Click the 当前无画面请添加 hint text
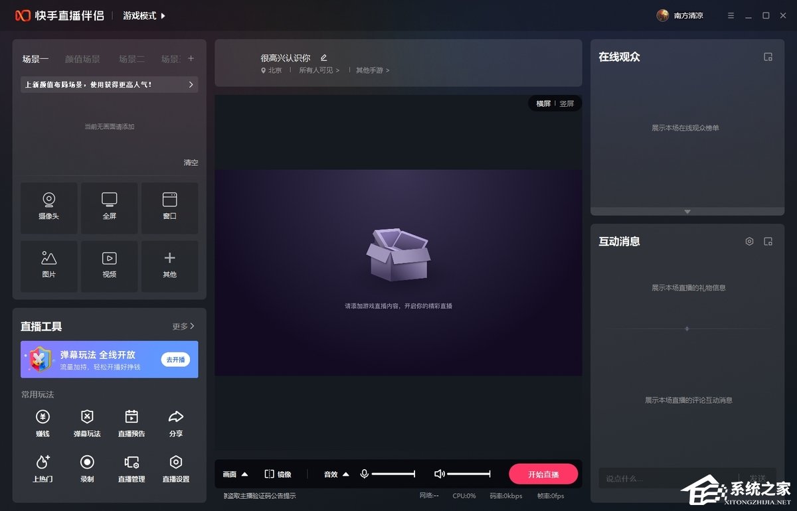Image resolution: width=797 pixels, height=511 pixels. 110,126
